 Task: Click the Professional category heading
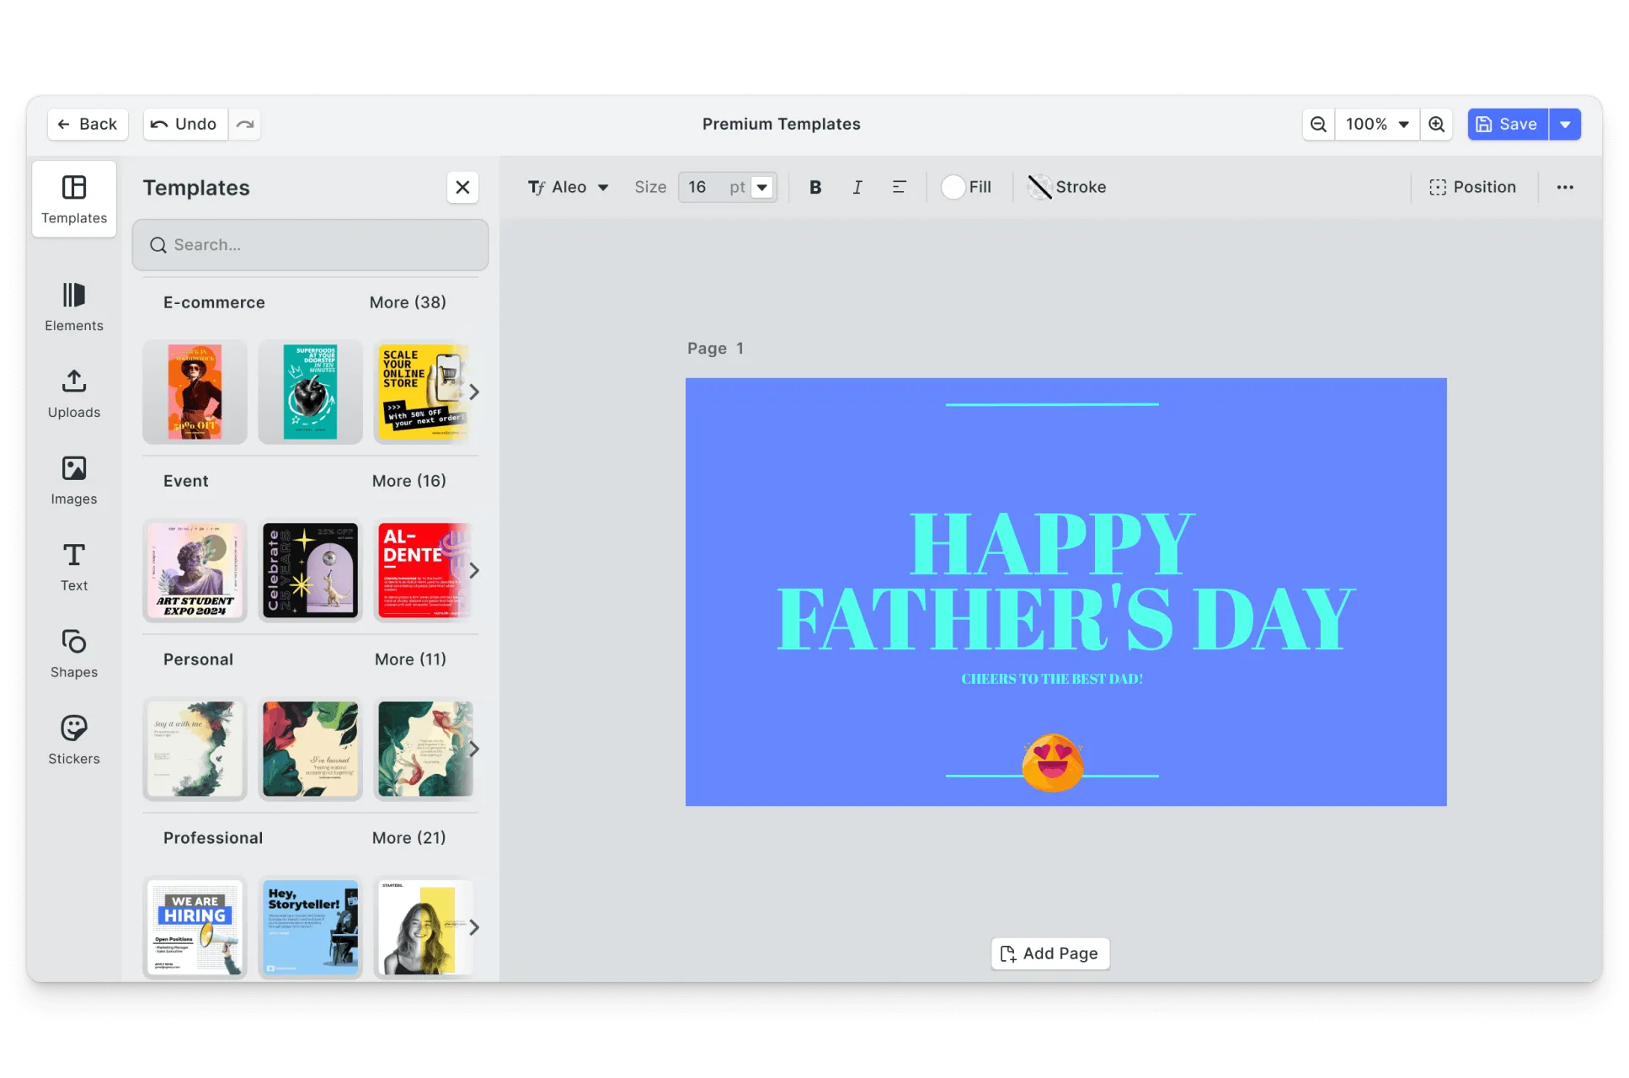pyautogui.click(x=213, y=838)
